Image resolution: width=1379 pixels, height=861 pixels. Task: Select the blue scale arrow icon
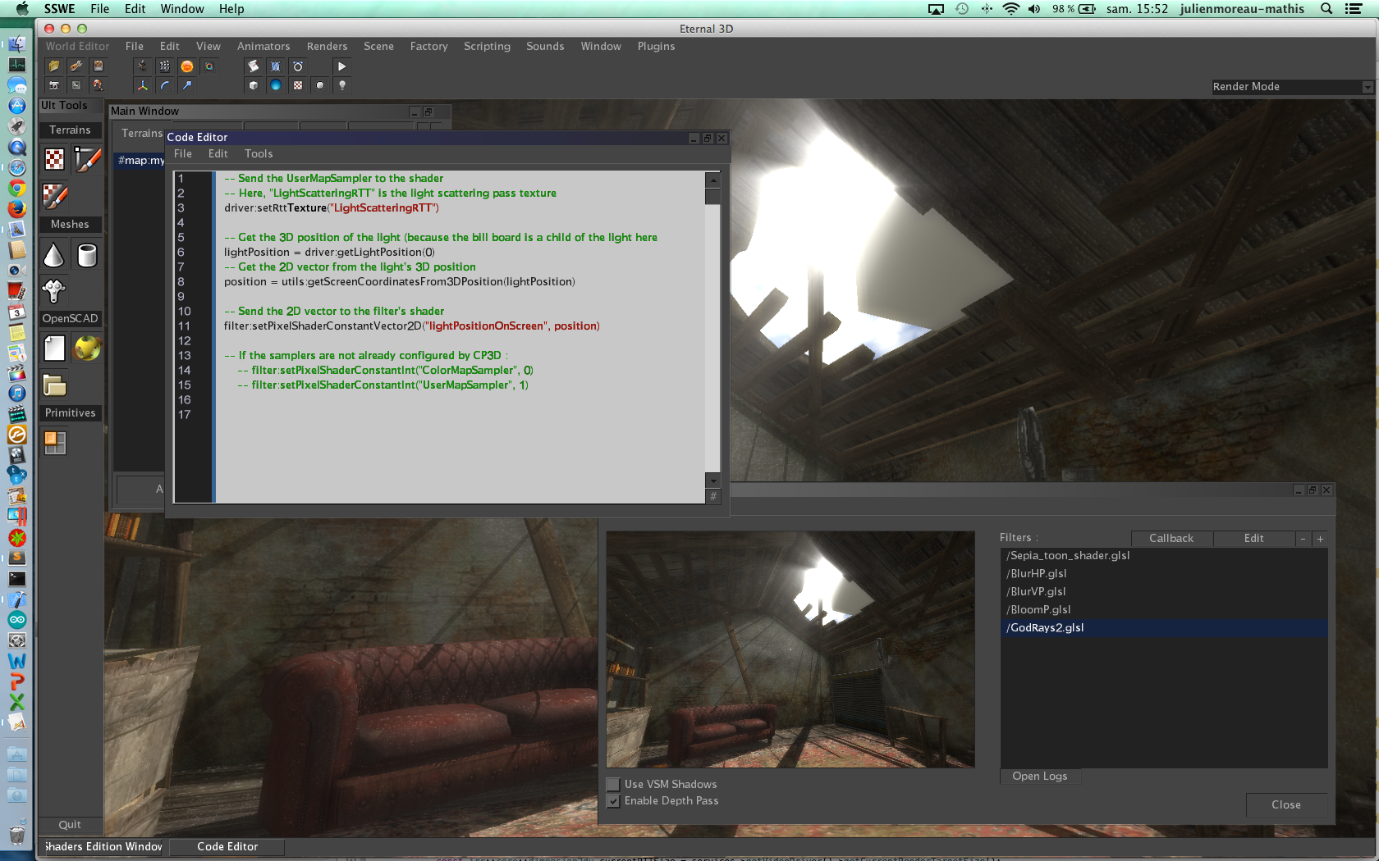tap(187, 84)
